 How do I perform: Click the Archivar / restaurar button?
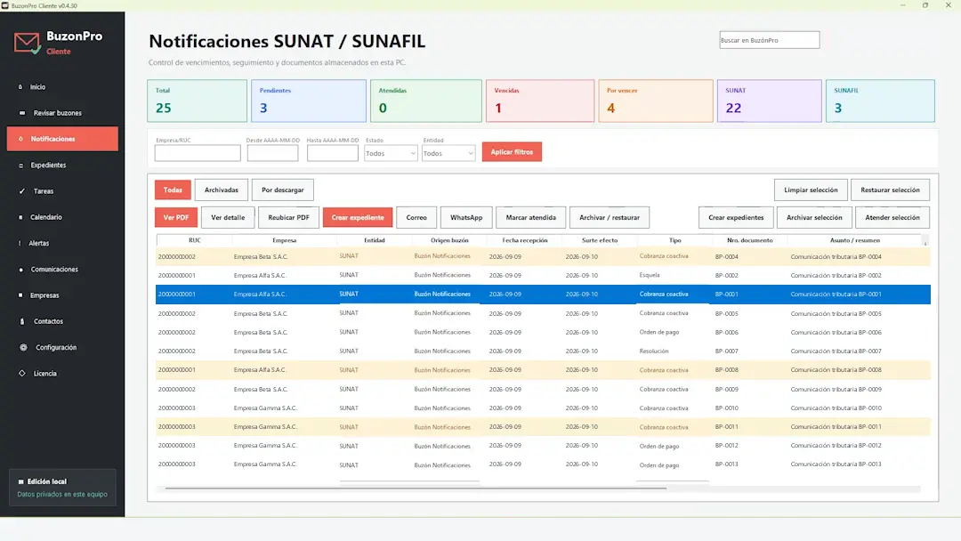[x=610, y=217]
